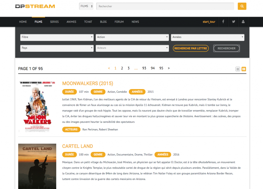Click the RECHERCHE PAR LETTRE button
Screen dimensions: 263x189
point(191,48)
